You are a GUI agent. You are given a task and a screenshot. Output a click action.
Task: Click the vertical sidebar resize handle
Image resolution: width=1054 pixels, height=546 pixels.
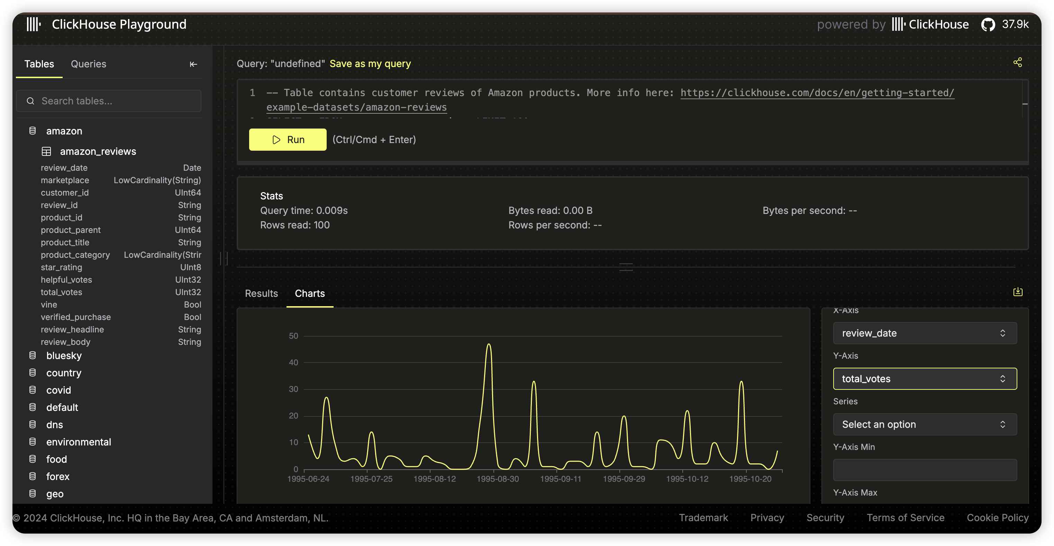click(224, 259)
